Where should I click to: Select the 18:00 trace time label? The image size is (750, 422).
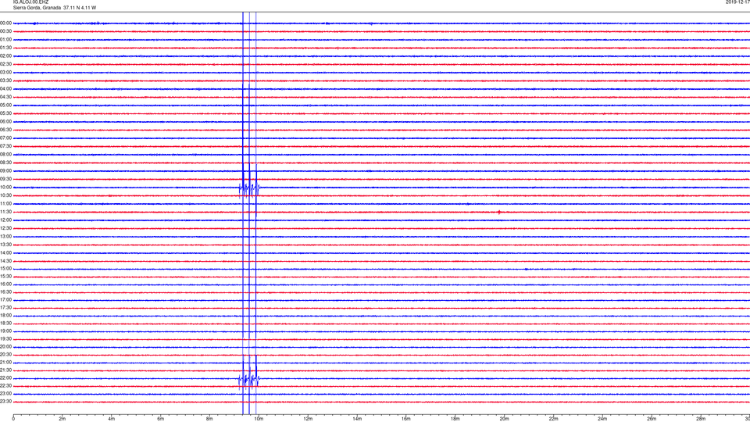point(5,316)
